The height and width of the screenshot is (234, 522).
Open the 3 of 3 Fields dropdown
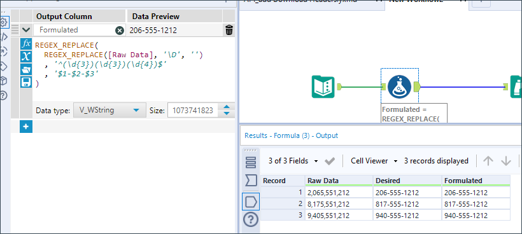[293, 161]
